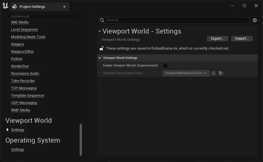Viewport: 263px width, 162px height.
Task: Click the Project Settings tab icon
Action: pyautogui.click(x=15, y=6)
